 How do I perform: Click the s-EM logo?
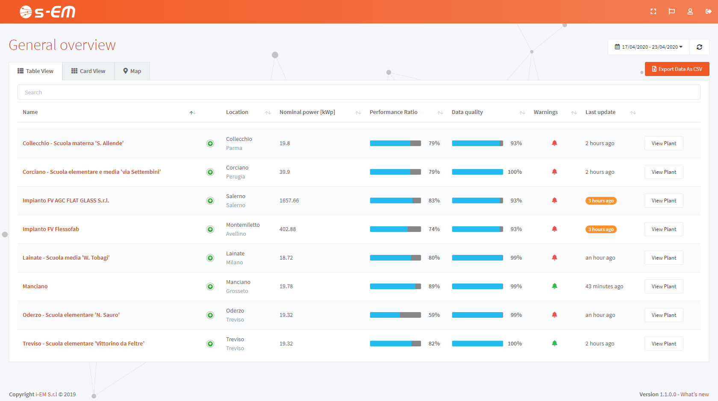pos(47,12)
